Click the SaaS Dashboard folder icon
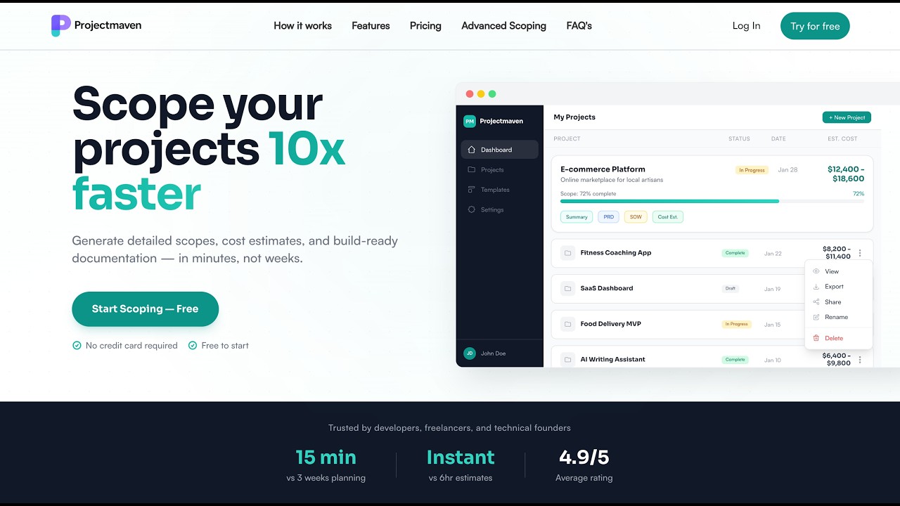 567,288
